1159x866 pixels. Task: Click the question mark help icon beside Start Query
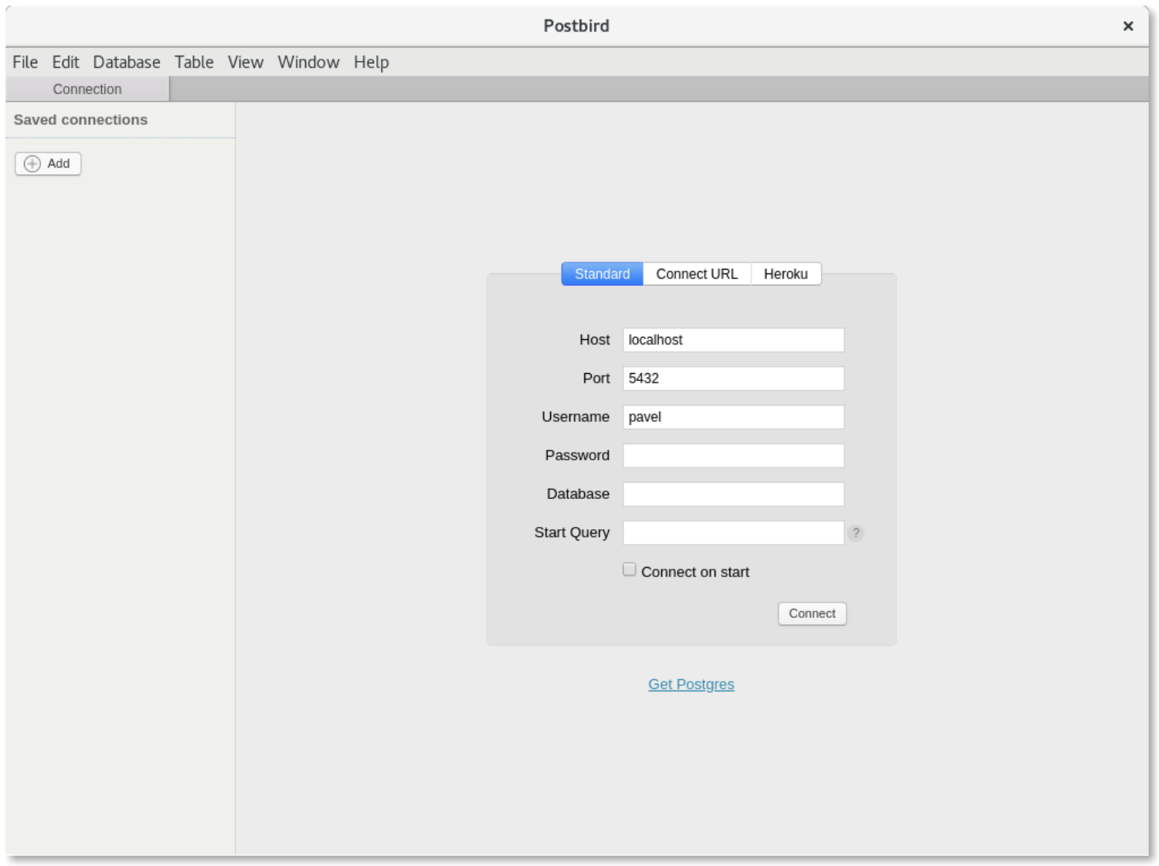point(855,532)
